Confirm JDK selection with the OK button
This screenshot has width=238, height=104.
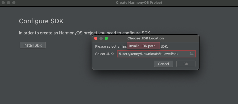pos(186,64)
